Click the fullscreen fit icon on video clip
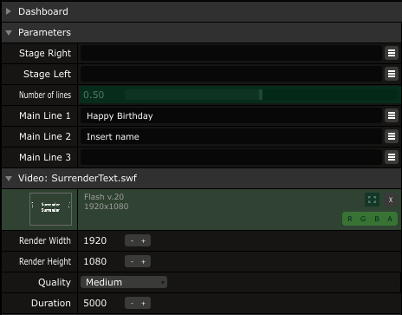 (372, 200)
